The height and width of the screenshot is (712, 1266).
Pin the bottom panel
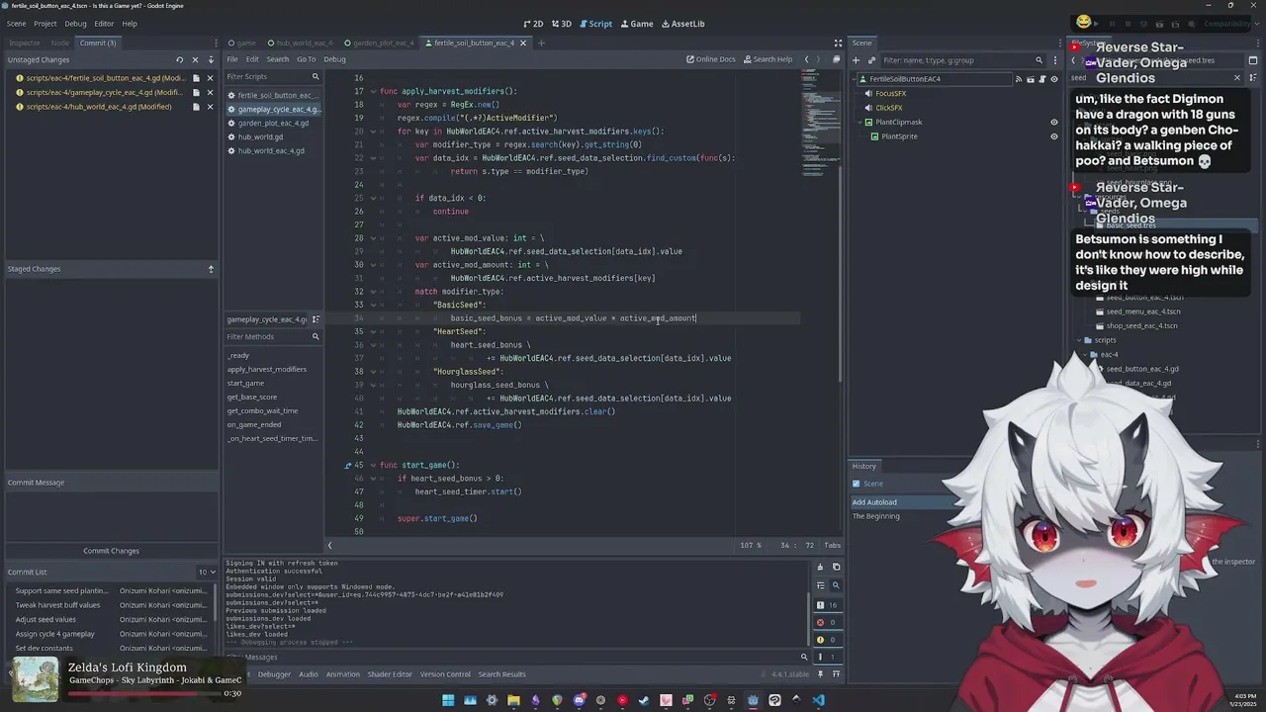(821, 674)
